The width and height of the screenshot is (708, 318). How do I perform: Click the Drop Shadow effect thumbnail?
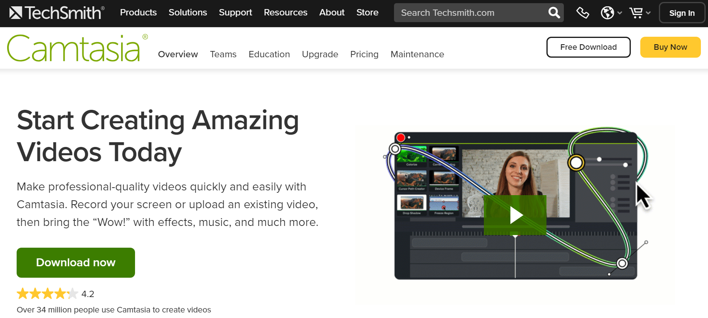411,205
